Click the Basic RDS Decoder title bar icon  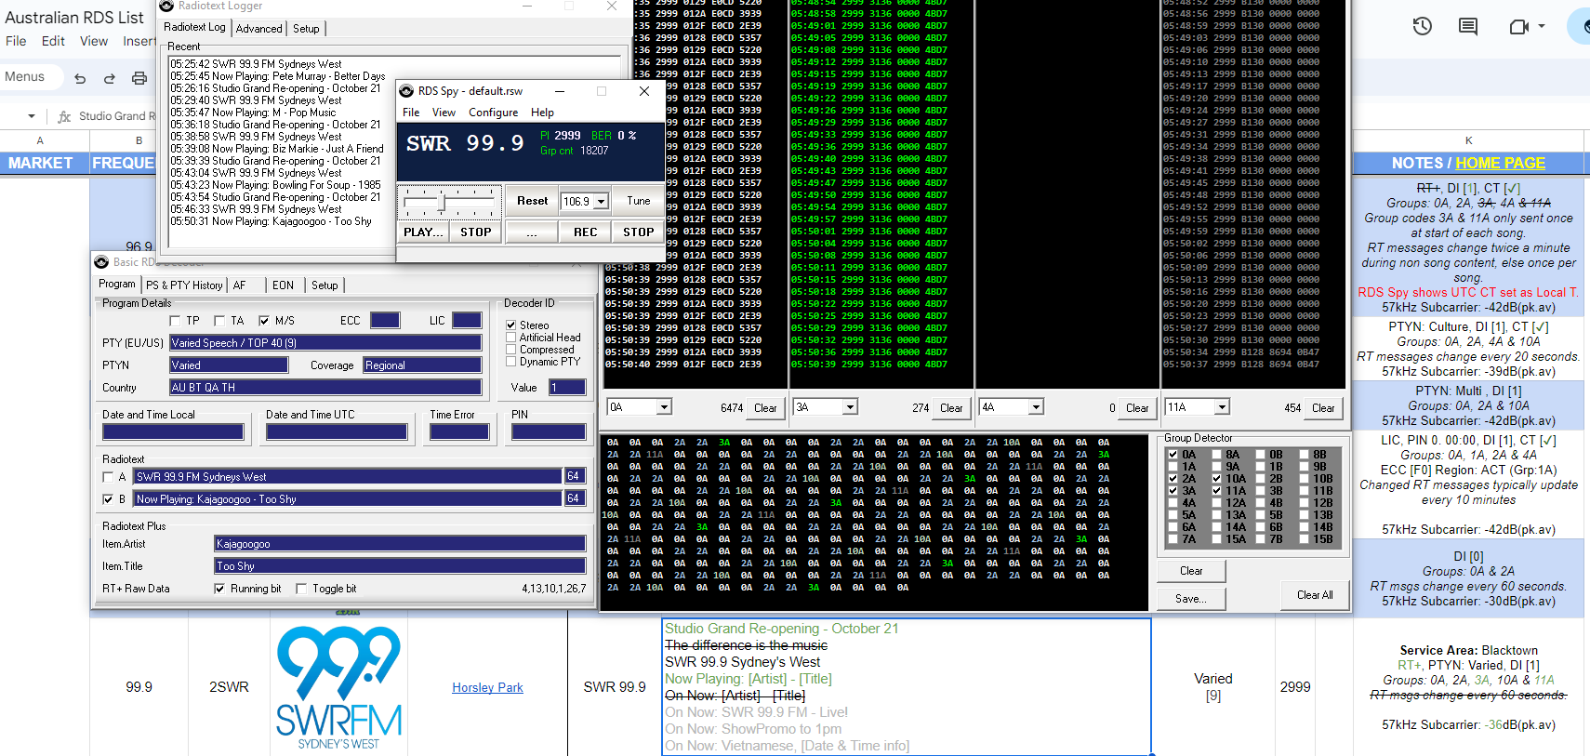pyautogui.click(x=101, y=262)
